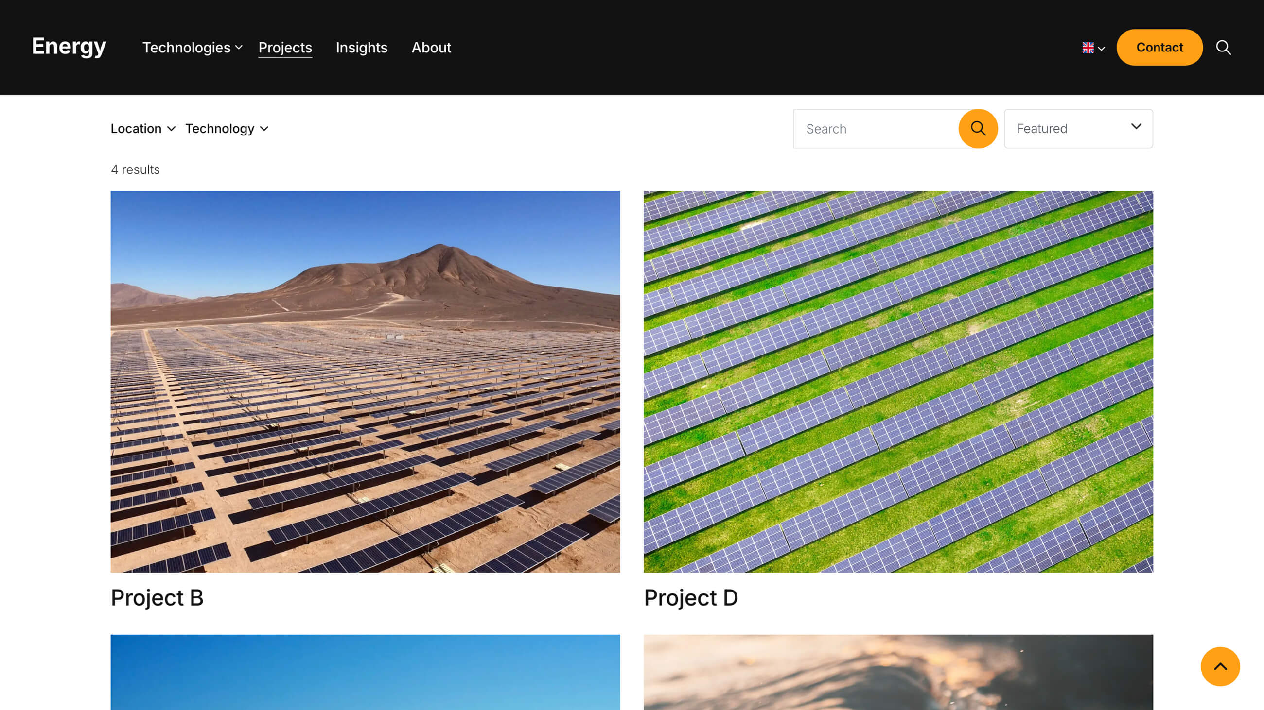Expand the Technology filter
This screenshot has width=1264, height=710.
coord(227,128)
